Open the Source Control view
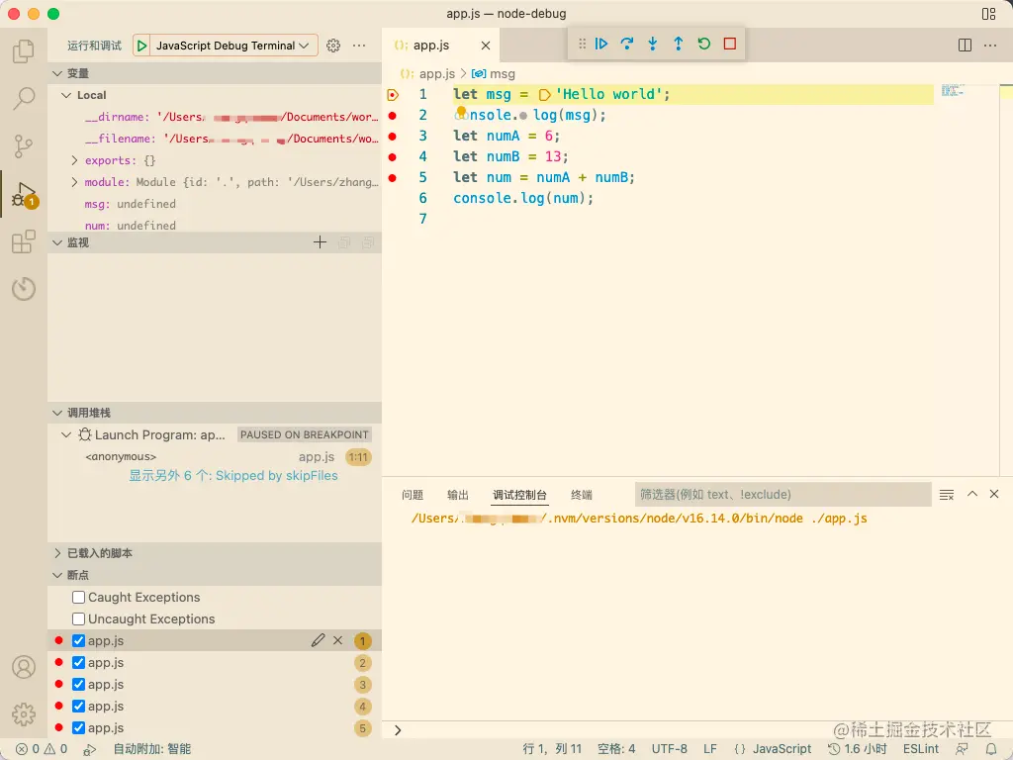 (x=24, y=146)
